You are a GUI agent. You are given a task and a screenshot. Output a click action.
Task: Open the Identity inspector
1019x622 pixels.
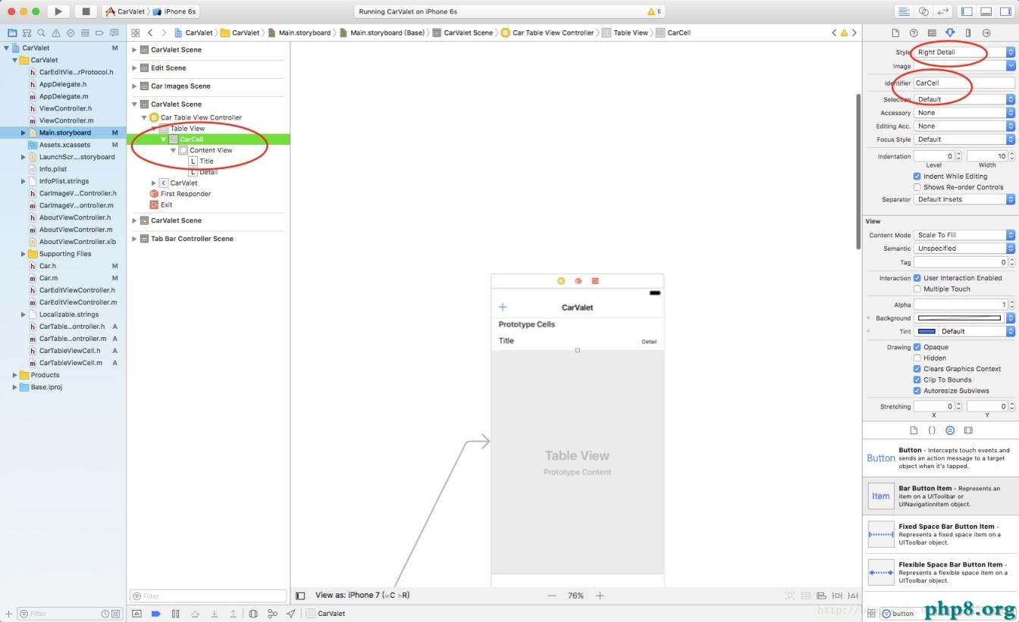click(932, 33)
